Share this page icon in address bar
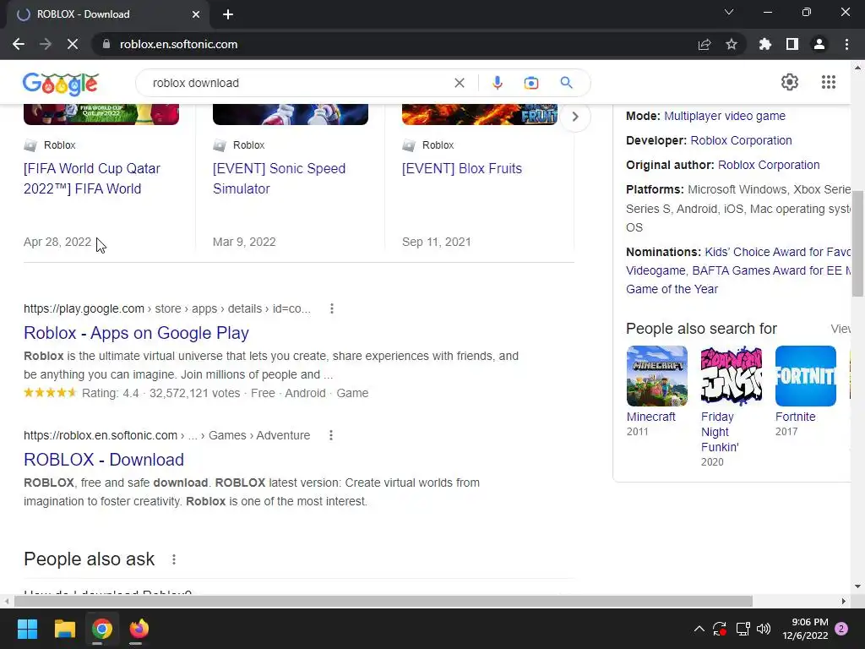Viewport: 865px width, 649px height. [705, 44]
